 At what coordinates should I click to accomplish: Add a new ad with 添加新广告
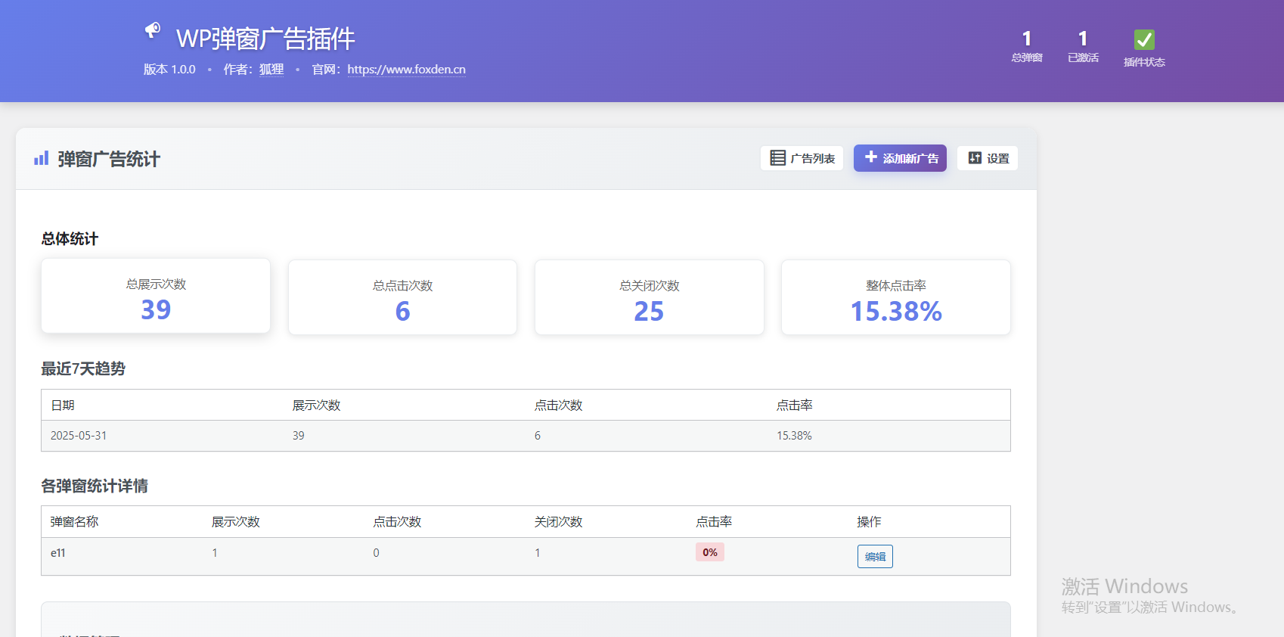point(900,158)
